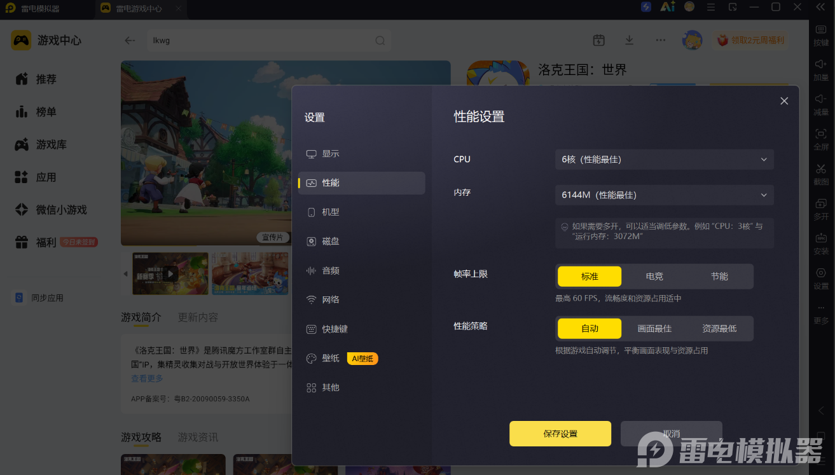Click the 洛克王国：世界 game title

[x=583, y=70]
